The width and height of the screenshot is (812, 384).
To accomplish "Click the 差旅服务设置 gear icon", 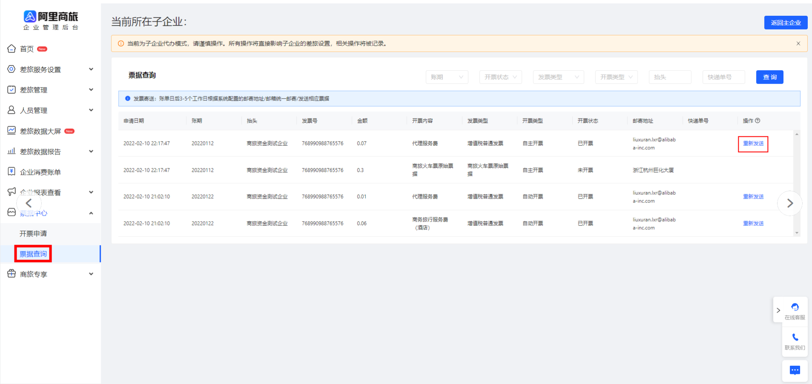I will pos(12,69).
